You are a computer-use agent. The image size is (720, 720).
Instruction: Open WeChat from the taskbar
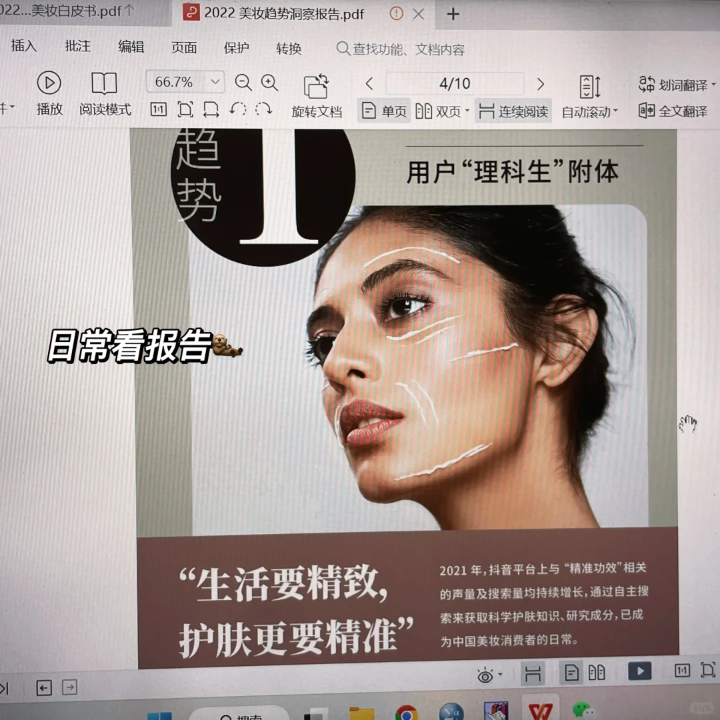click(x=583, y=712)
